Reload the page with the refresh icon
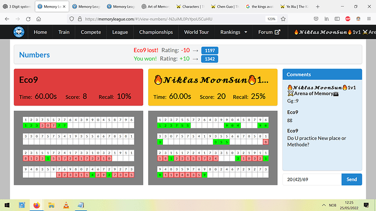 (28, 19)
